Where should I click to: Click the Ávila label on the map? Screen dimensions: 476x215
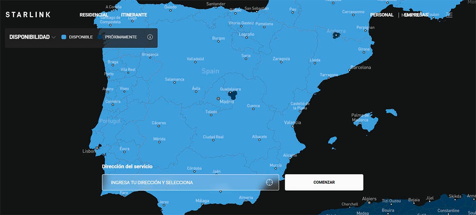(x=196, y=88)
